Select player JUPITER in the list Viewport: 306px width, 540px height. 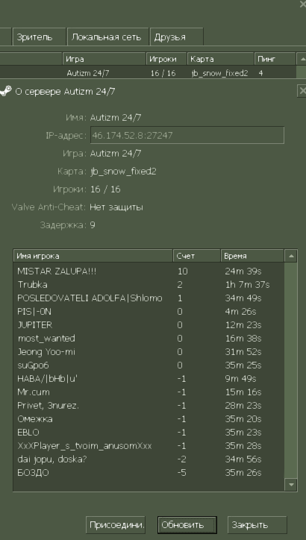149,324
